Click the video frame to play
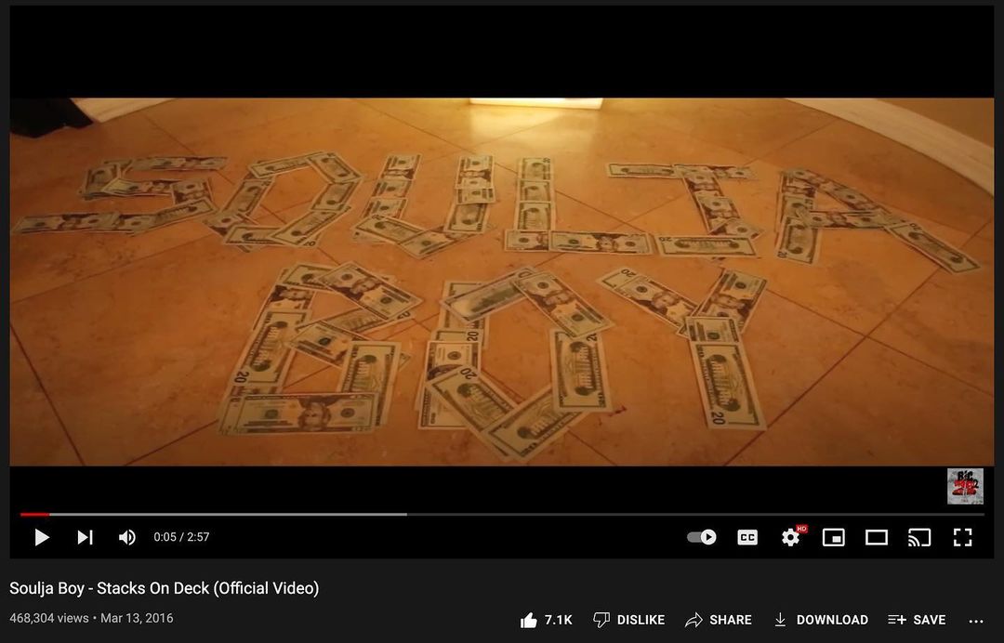 (502, 282)
